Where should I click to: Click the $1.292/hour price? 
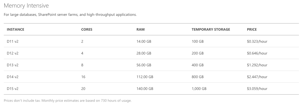coord(257,65)
